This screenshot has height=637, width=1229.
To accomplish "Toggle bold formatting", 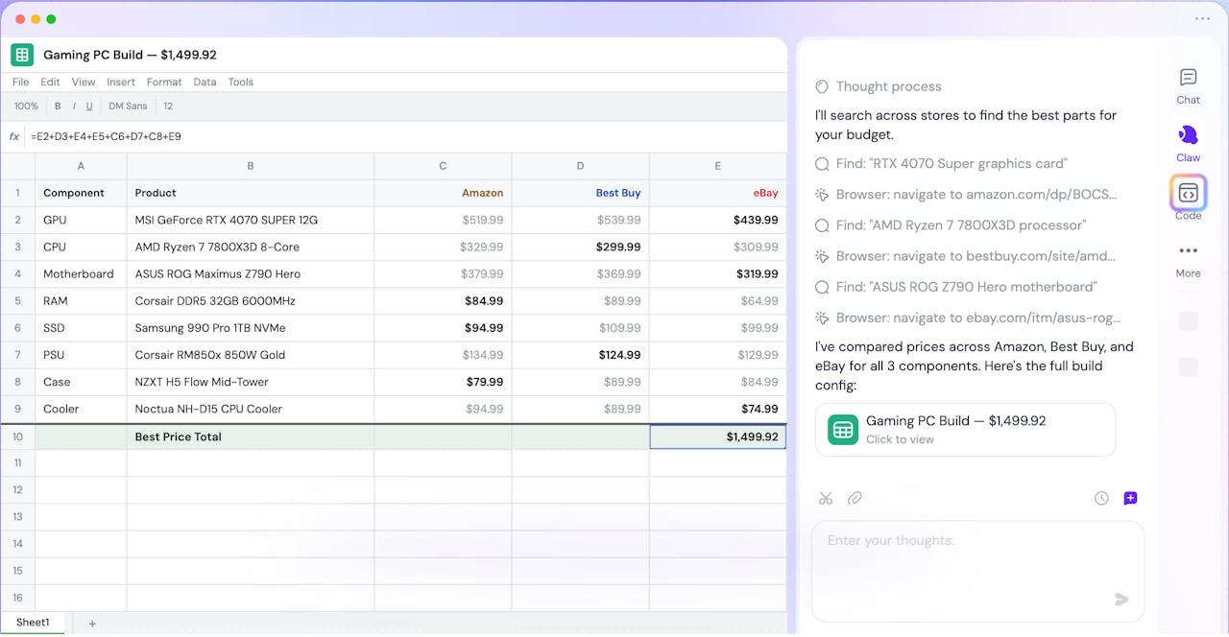I will [58, 106].
